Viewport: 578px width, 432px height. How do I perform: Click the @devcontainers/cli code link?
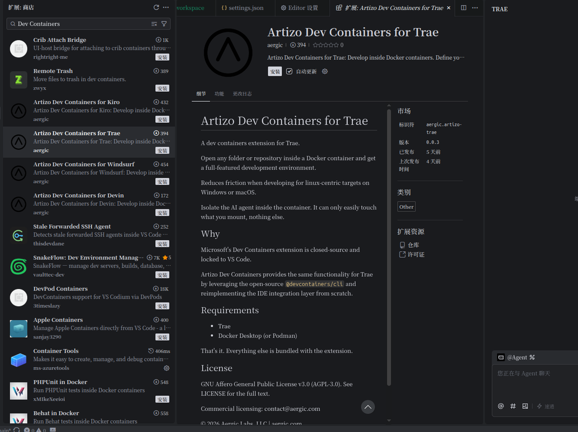(x=314, y=284)
